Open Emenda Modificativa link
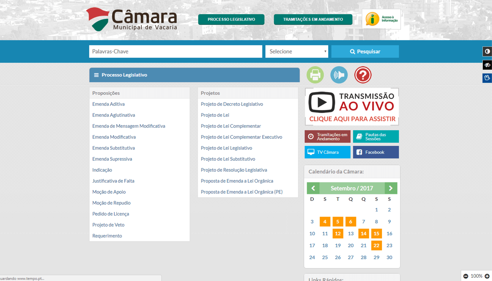This screenshot has width=492, height=281. (x=114, y=137)
